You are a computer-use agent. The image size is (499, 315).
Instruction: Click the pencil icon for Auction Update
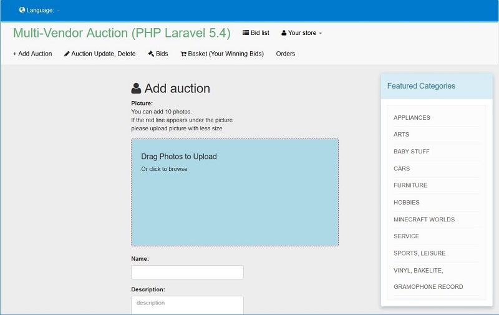67,54
